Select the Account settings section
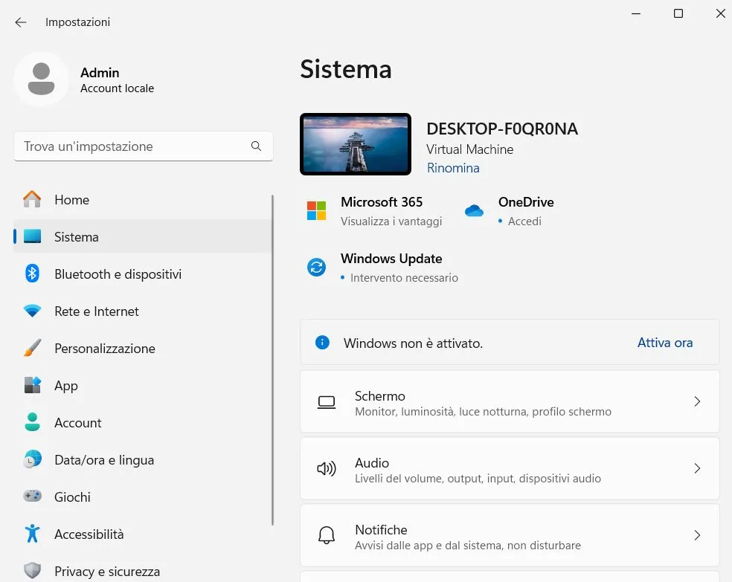 77,422
